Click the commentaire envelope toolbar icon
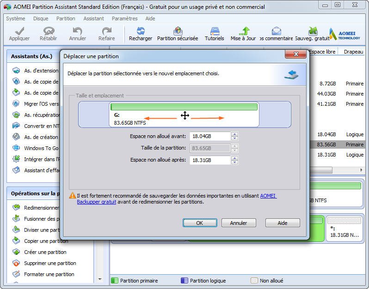The image size is (369, 289). tap(276, 34)
